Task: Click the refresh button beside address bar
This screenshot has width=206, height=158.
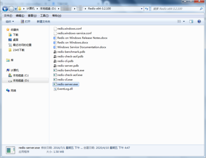Action: (147, 9)
